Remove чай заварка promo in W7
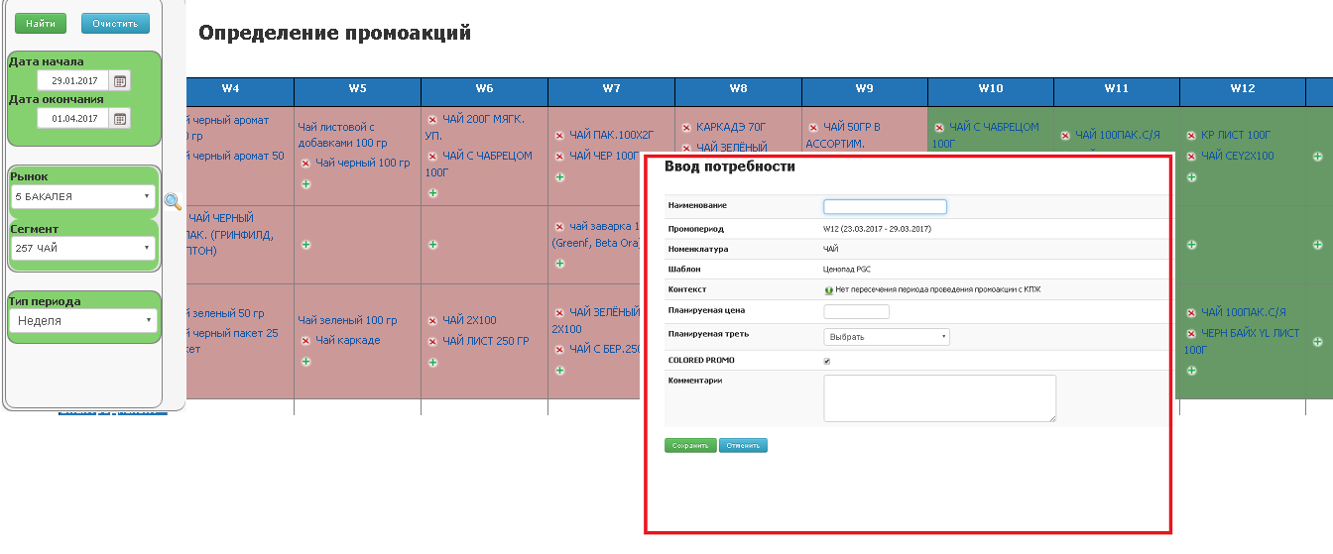Viewport: 1333px width, 554px height. click(559, 227)
